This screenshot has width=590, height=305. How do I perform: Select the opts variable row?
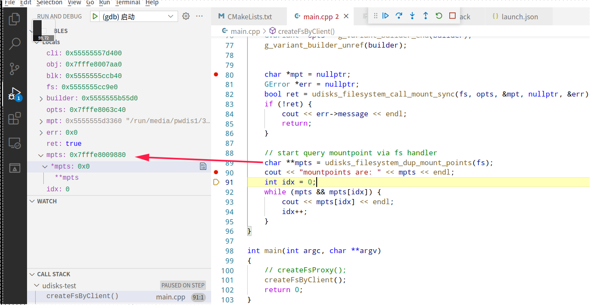pyautogui.click(x=119, y=110)
